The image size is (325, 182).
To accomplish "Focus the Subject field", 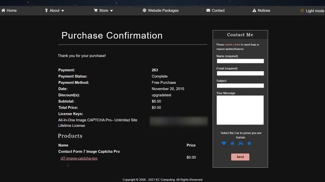I will (x=240, y=85).
